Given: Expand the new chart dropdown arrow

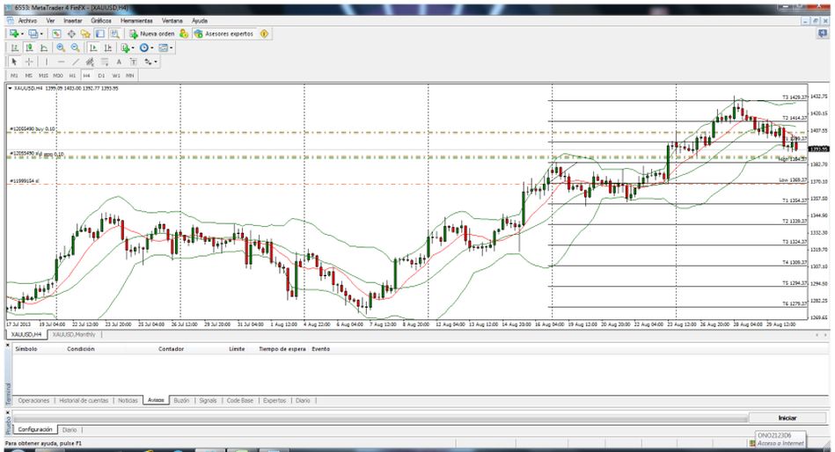Looking at the screenshot, I should 21,33.
